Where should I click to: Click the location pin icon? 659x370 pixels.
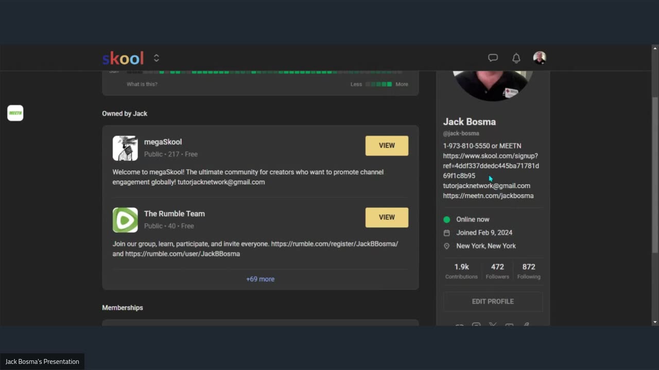(x=446, y=246)
